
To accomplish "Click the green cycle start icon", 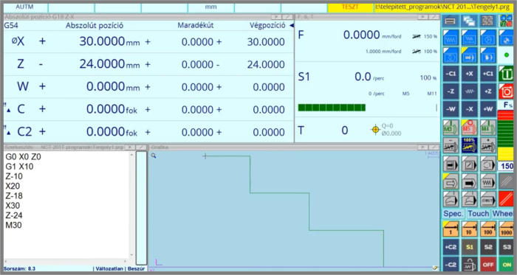I will point(506,74).
